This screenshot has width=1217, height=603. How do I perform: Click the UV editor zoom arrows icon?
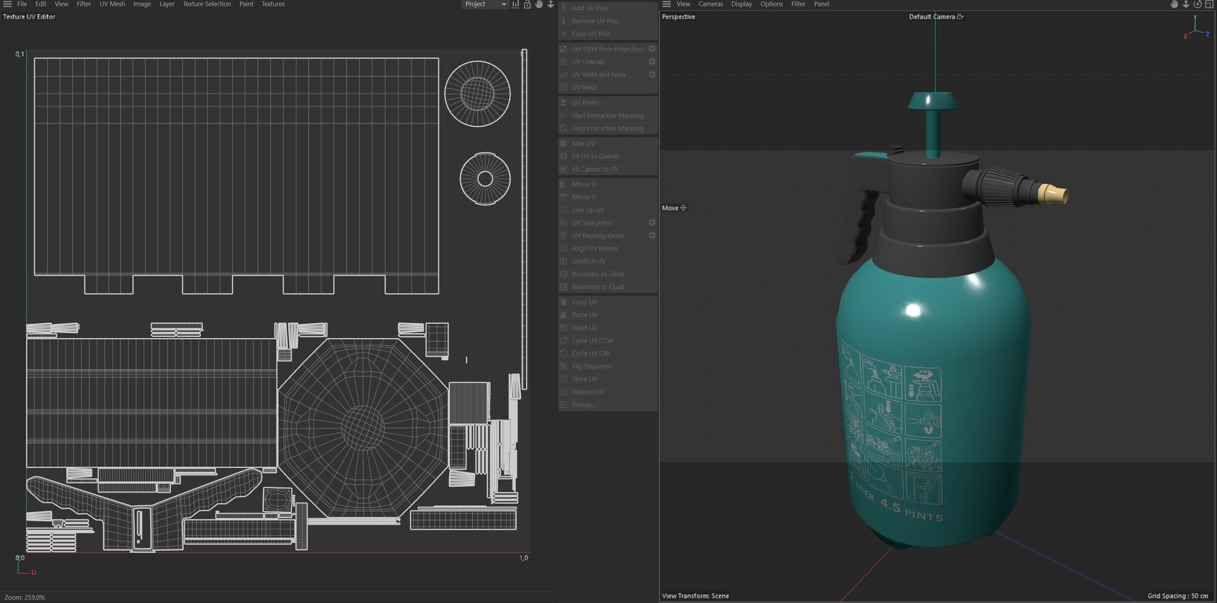[x=550, y=4]
